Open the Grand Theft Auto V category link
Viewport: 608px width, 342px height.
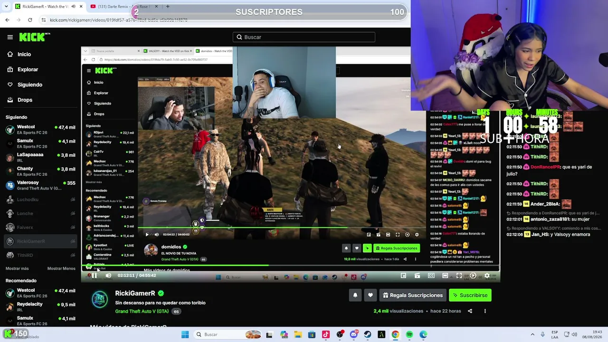pos(142,311)
